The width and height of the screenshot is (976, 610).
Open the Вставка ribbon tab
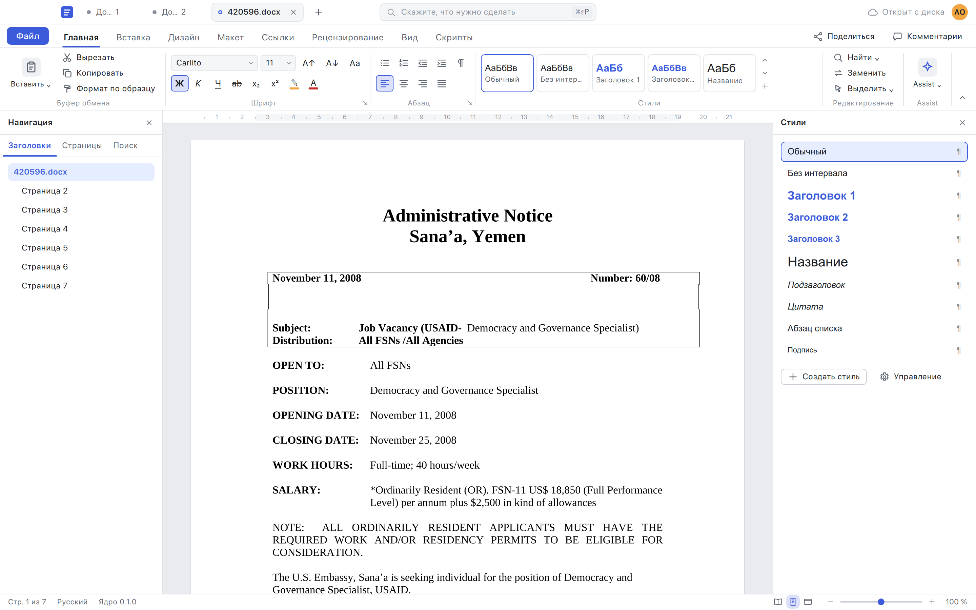click(133, 38)
